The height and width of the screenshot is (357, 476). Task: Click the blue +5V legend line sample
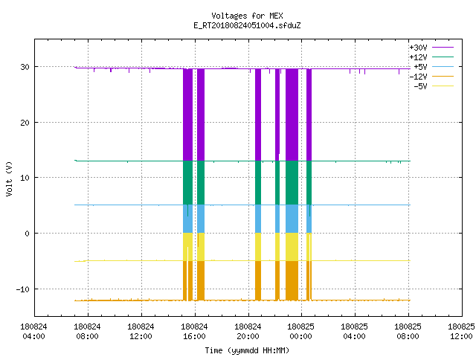pos(443,66)
